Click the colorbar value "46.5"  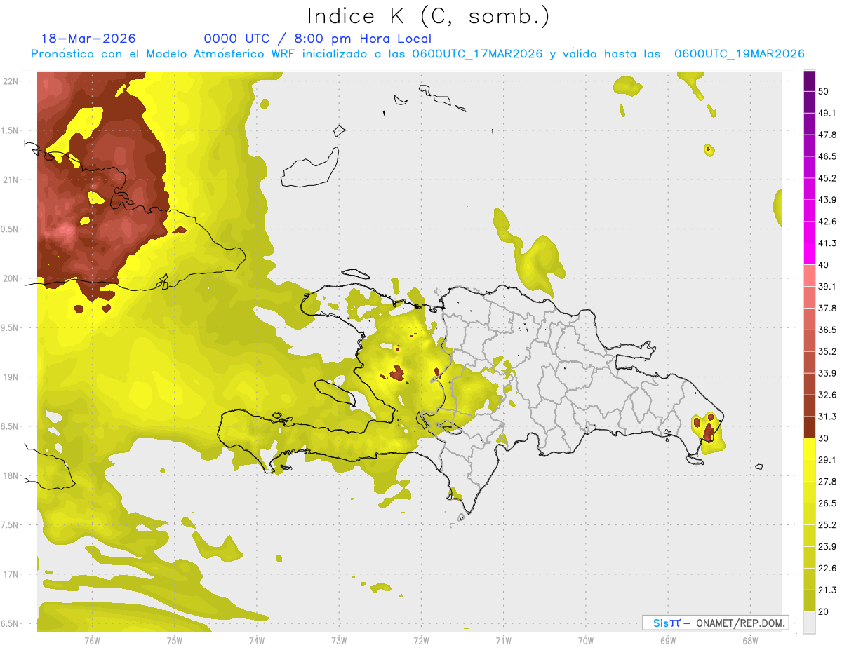[x=828, y=156]
